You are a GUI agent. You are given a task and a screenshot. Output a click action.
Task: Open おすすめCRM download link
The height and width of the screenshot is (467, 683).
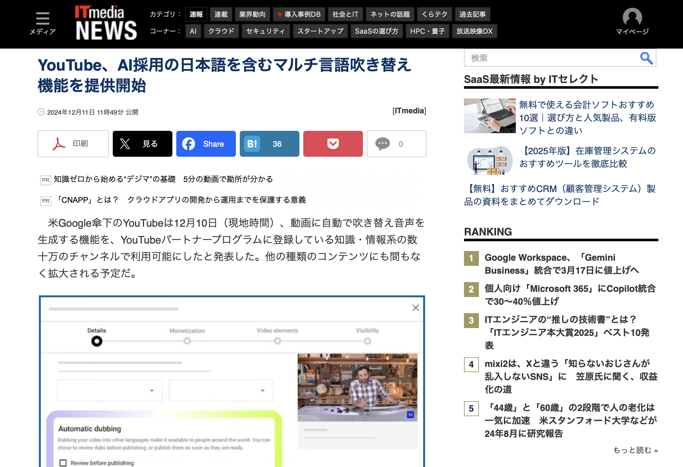coord(560,195)
